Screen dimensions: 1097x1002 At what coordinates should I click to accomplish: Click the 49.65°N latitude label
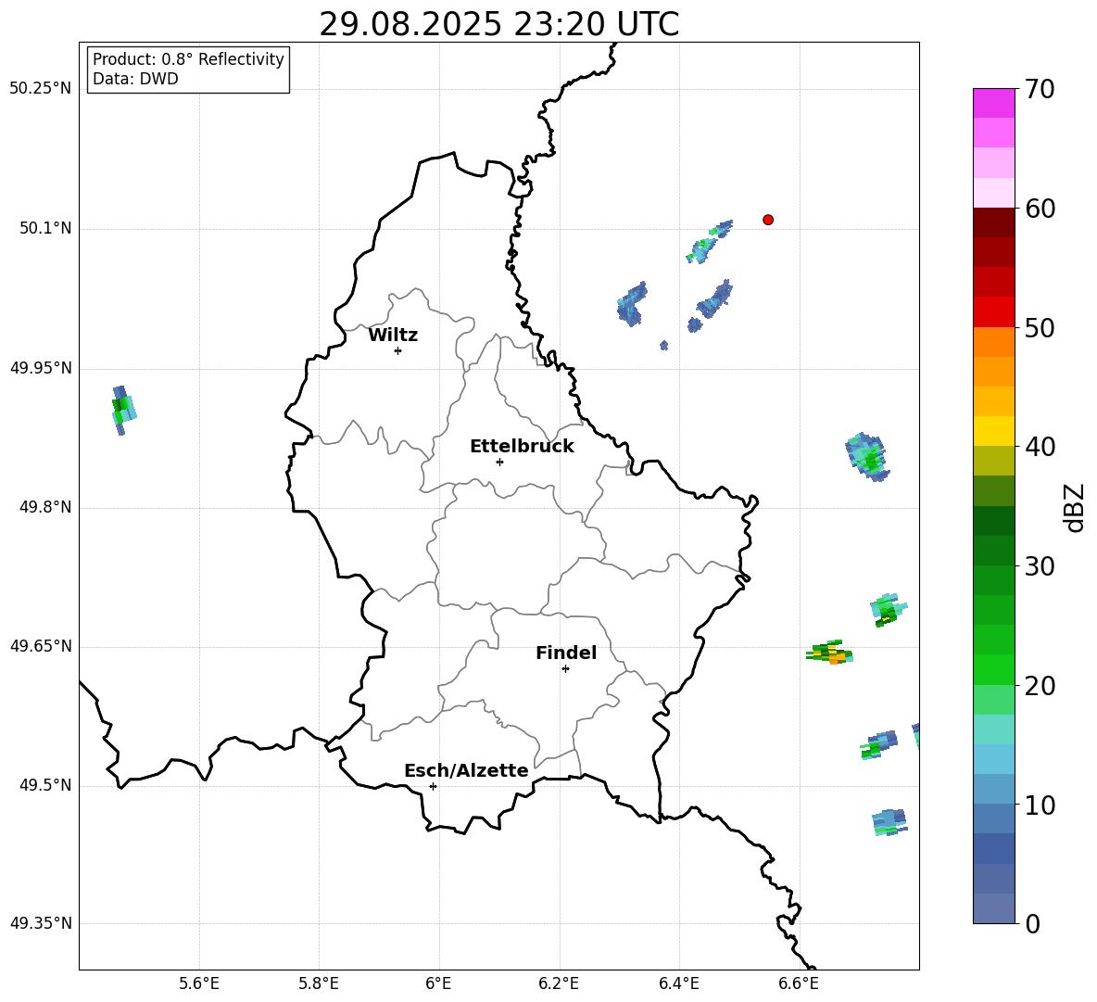point(41,646)
